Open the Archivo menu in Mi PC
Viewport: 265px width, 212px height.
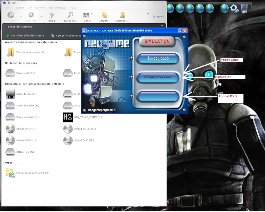pos(8,8)
